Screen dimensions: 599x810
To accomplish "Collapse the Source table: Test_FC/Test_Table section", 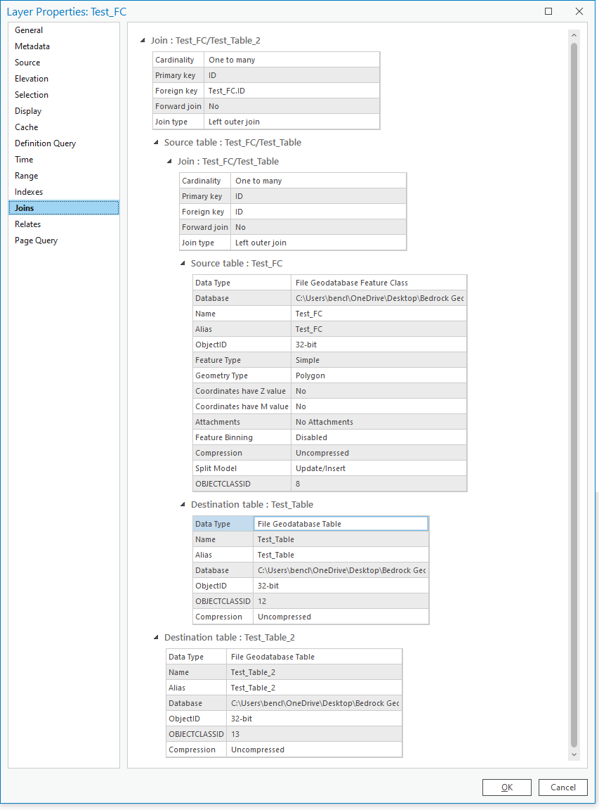I will (x=156, y=142).
